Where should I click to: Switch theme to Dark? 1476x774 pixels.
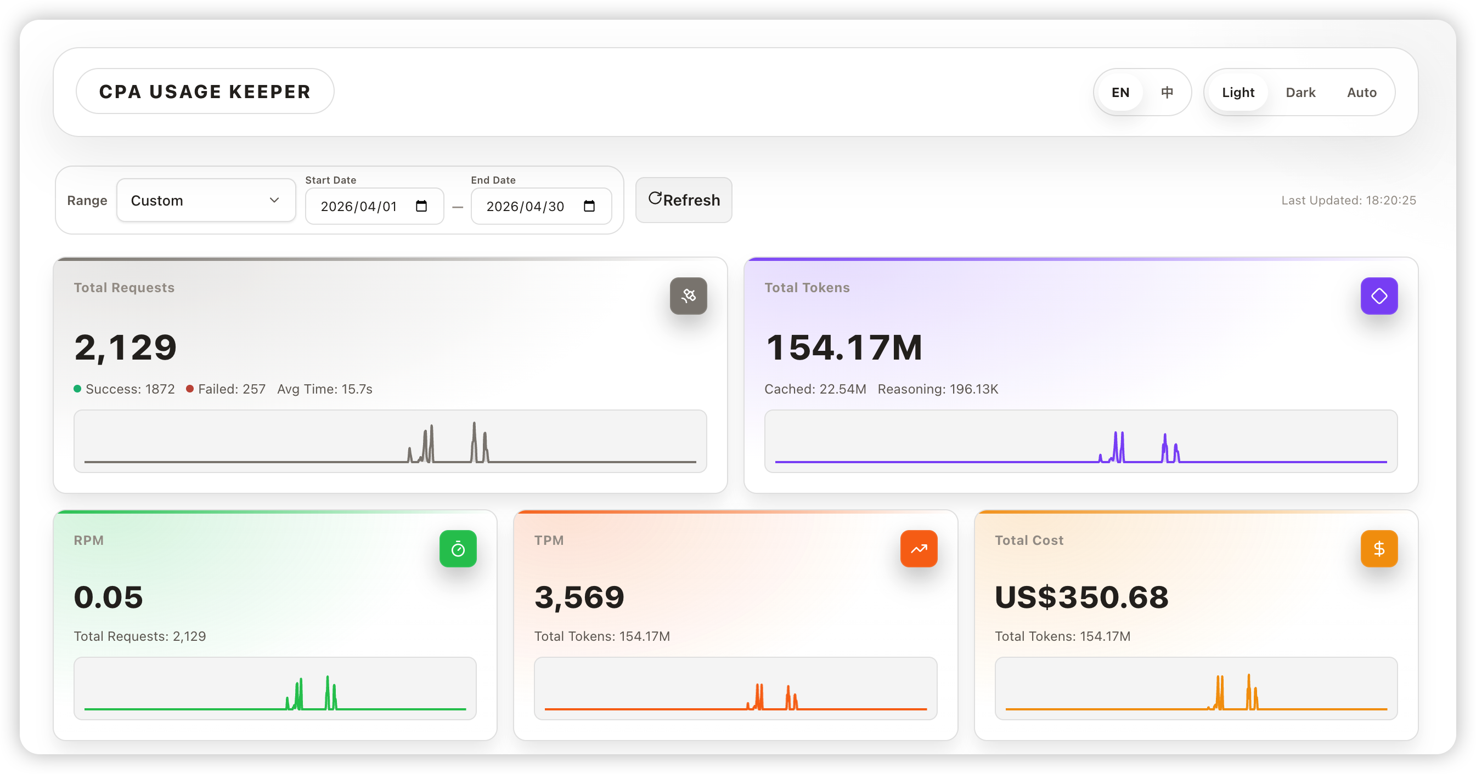1300,92
